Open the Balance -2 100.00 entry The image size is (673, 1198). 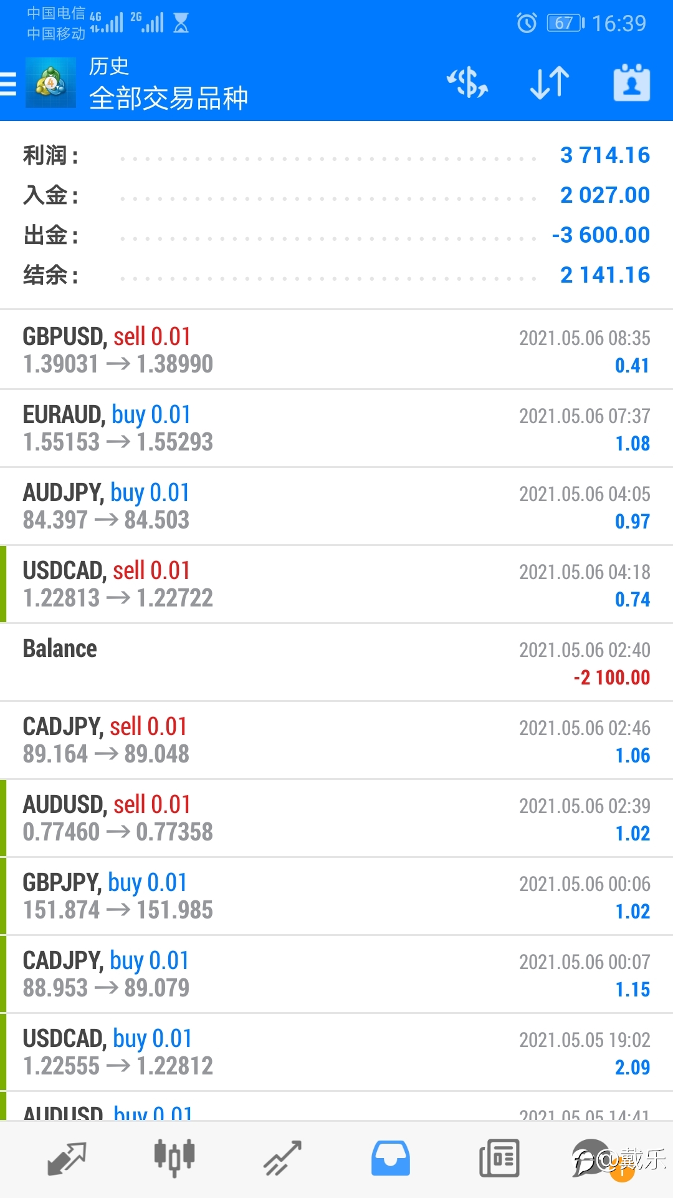336,662
